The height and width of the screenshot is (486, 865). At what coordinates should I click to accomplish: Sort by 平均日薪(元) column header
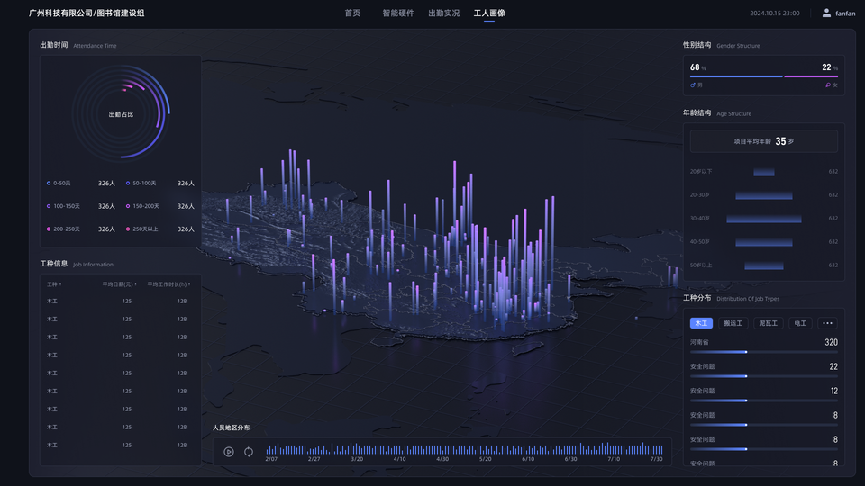coord(119,284)
